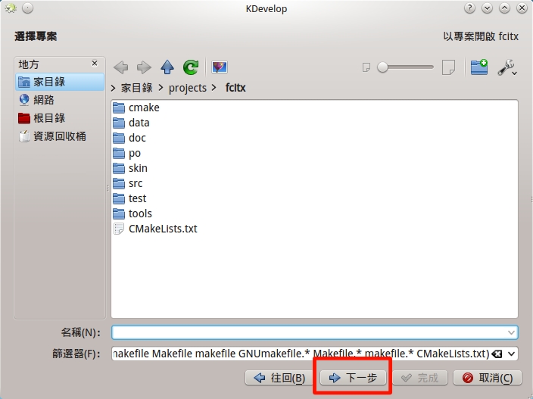Close the 地方 places panel
Screen dimensions: 533x399
click(95, 63)
